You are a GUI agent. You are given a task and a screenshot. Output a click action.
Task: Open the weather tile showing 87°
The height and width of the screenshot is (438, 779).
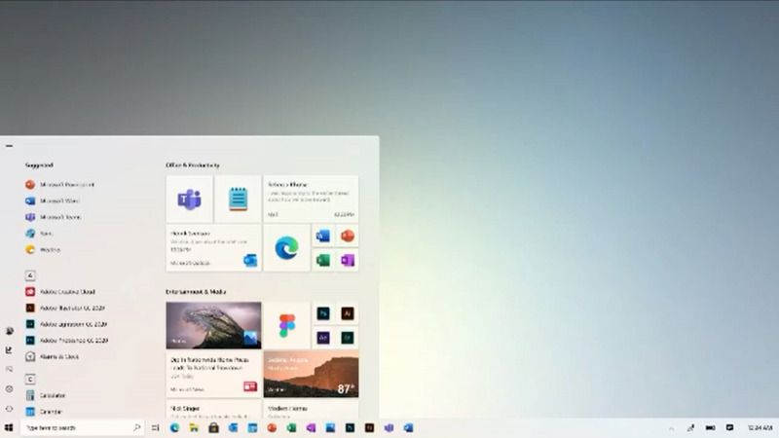[311, 375]
